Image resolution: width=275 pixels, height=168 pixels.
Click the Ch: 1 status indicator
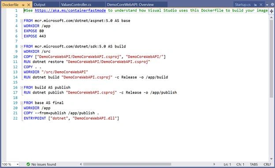(240, 164)
